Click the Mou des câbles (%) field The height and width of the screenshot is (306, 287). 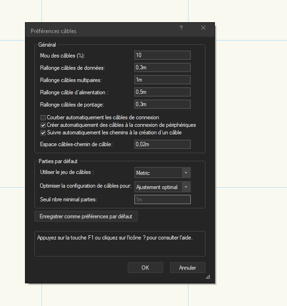(x=162, y=56)
